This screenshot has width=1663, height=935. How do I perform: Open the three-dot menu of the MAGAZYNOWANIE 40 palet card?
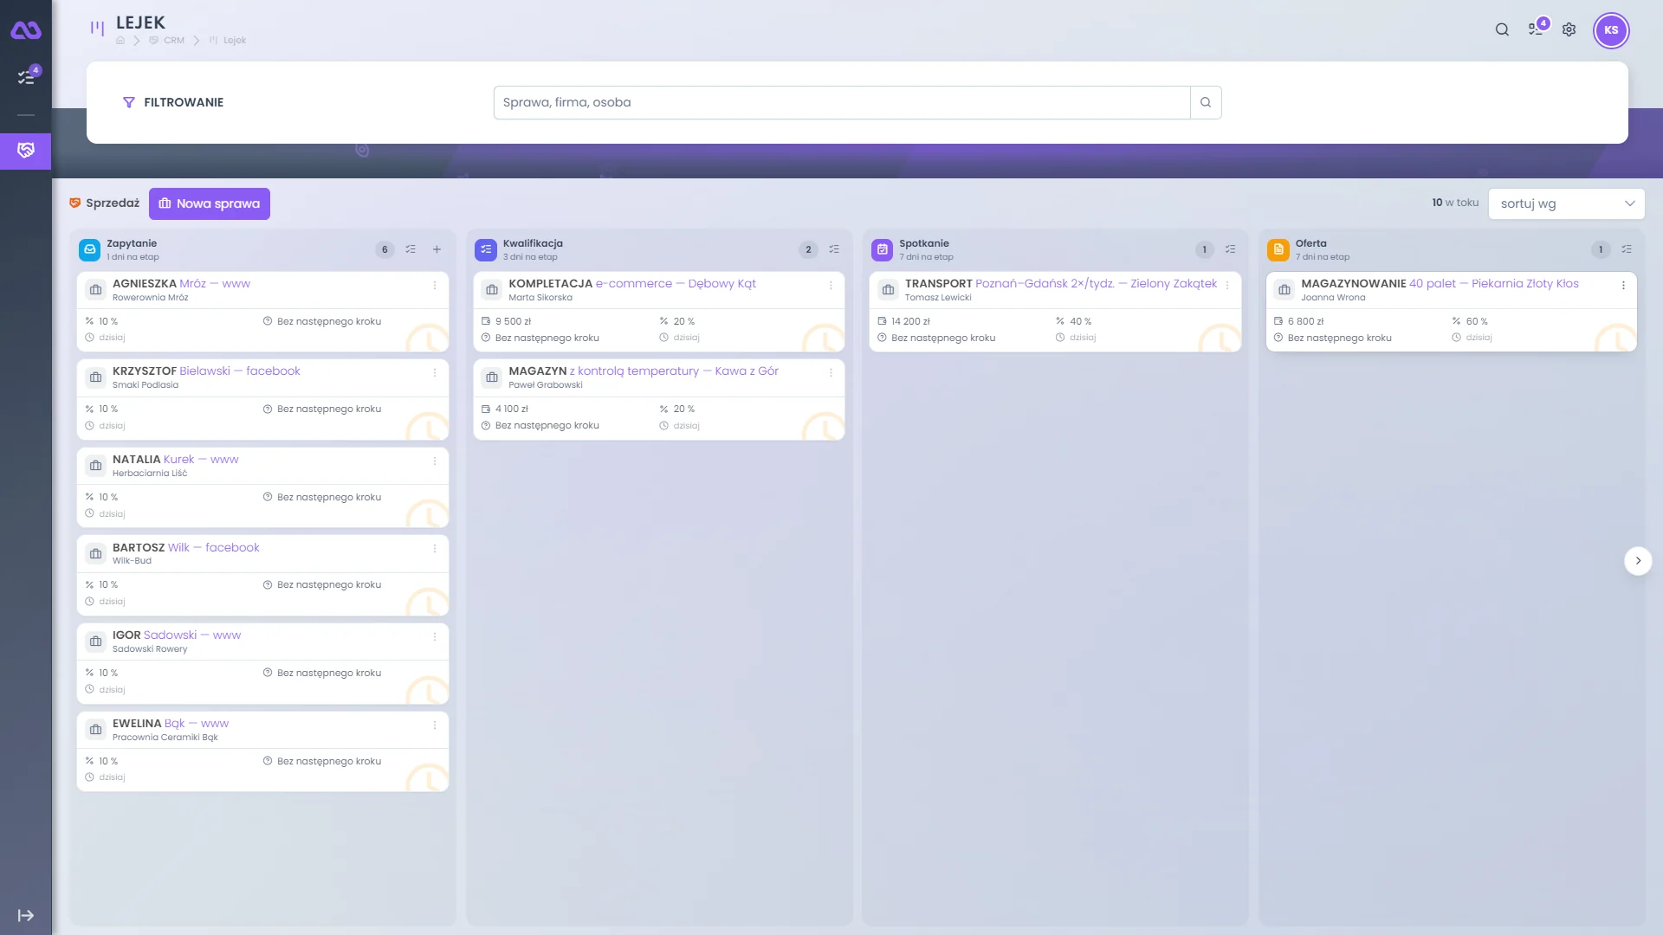coord(1623,285)
